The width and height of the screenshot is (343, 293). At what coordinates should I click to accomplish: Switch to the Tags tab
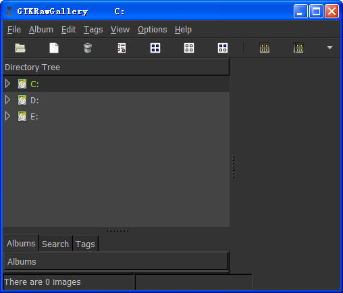(x=85, y=244)
